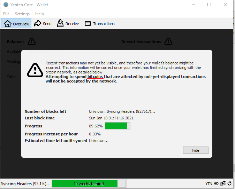Click the underlined word 'bitcoins'
235x189 pixels.
(x=95, y=77)
